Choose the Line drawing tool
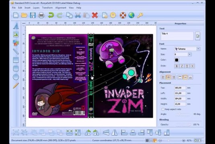The image size is (215, 144). [x=16, y=51]
